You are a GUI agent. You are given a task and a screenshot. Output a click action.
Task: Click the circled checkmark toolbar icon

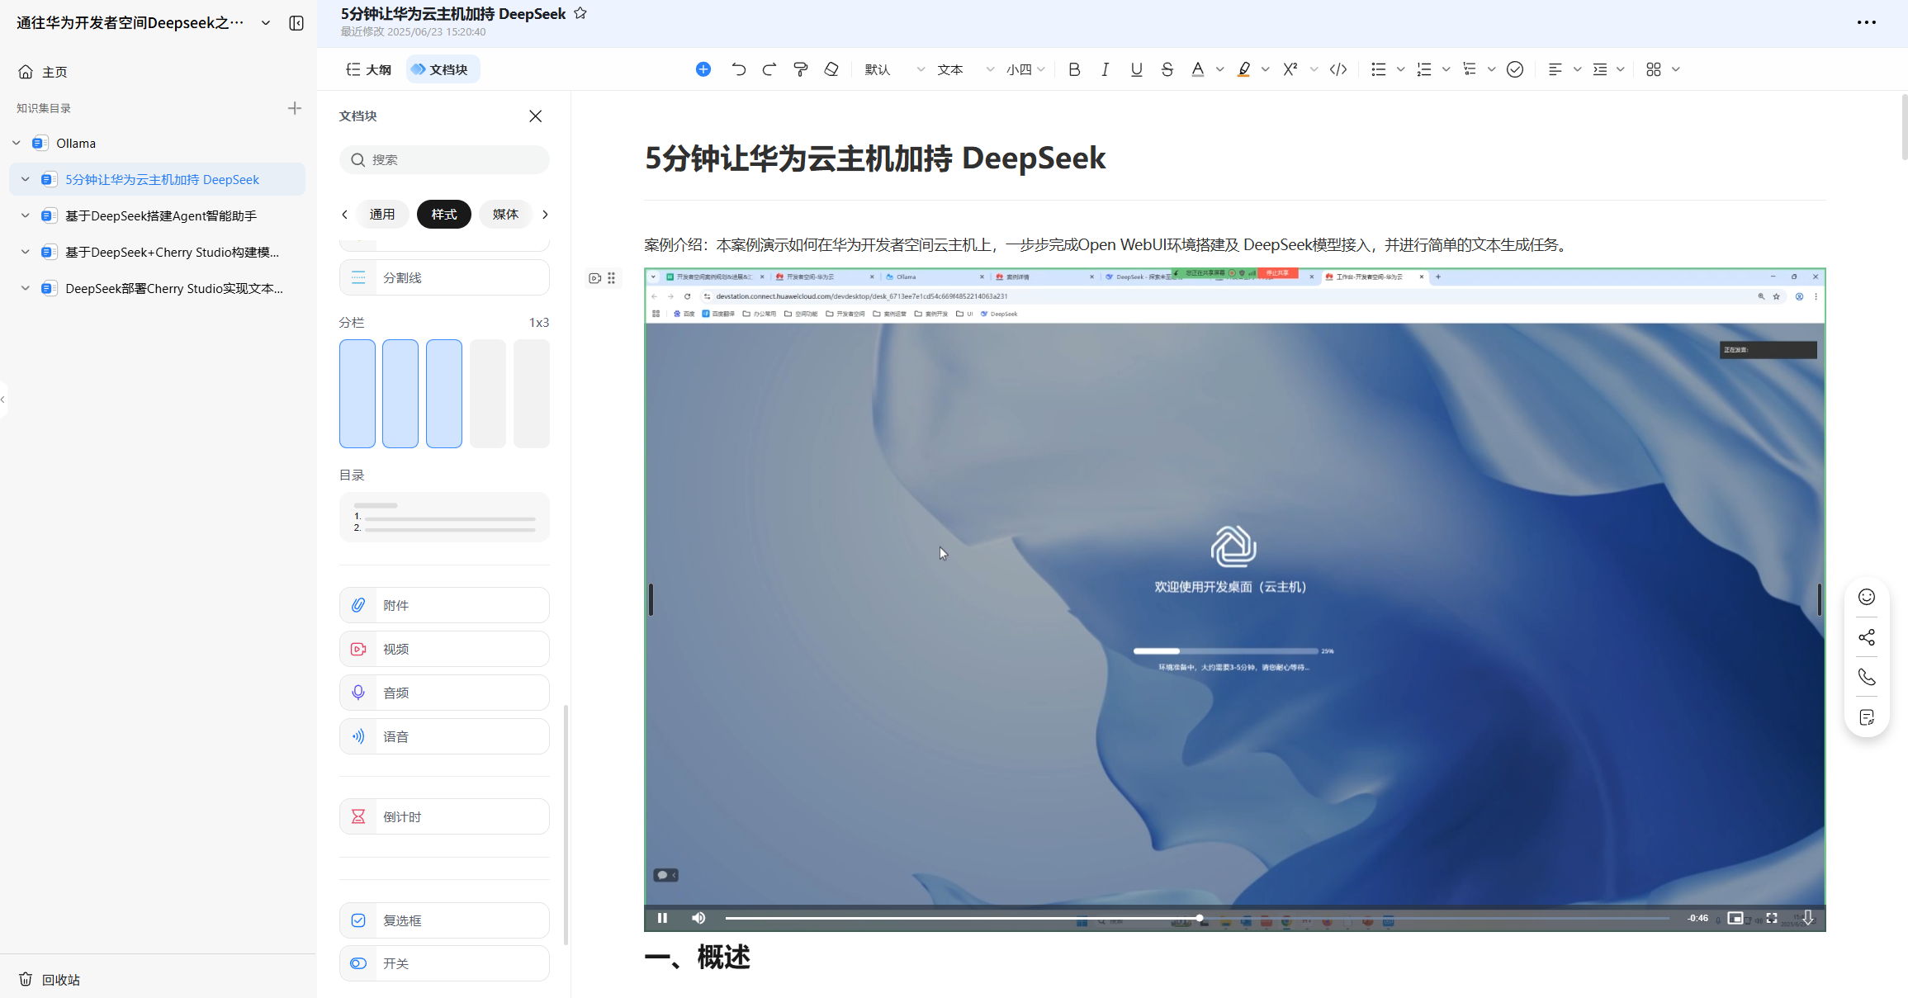pos(1515,69)
